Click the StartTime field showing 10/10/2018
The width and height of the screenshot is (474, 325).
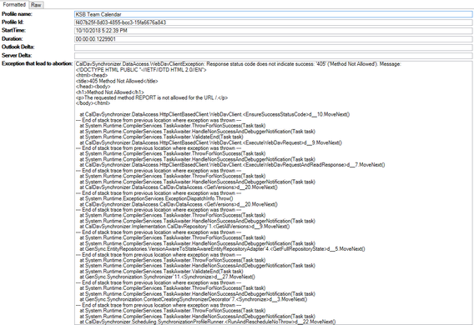click(x=273, y=31)
